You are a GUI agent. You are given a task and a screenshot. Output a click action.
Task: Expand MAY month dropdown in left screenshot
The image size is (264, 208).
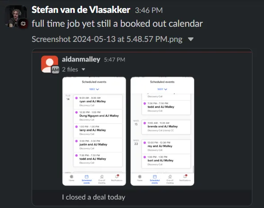click(94, 89)
